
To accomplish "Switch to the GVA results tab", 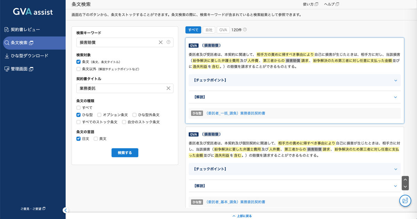I will click(x=223, y=30).
